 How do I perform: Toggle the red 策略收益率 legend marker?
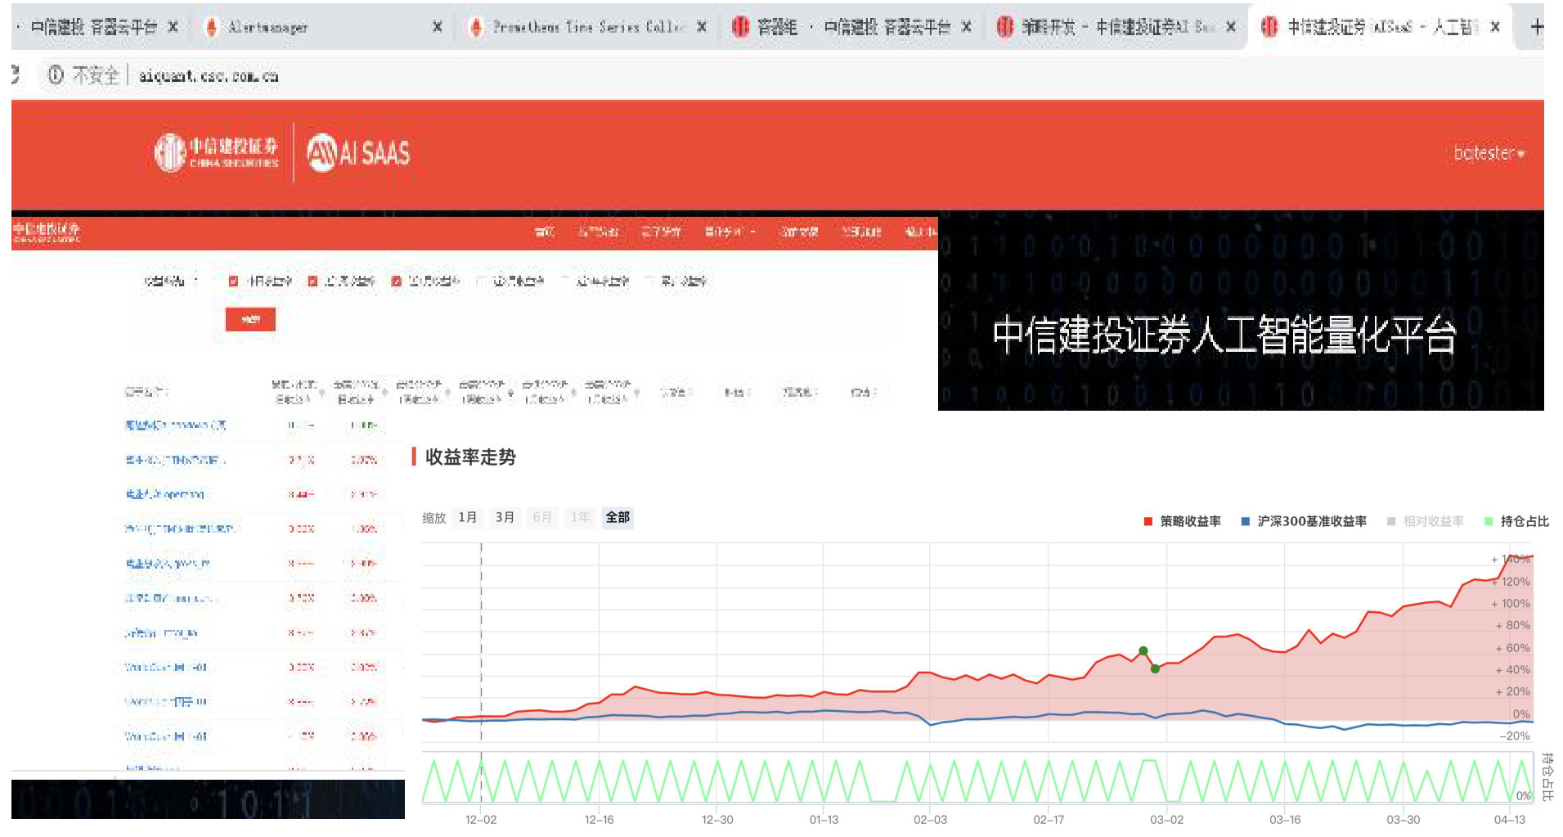pos(1148,521)
